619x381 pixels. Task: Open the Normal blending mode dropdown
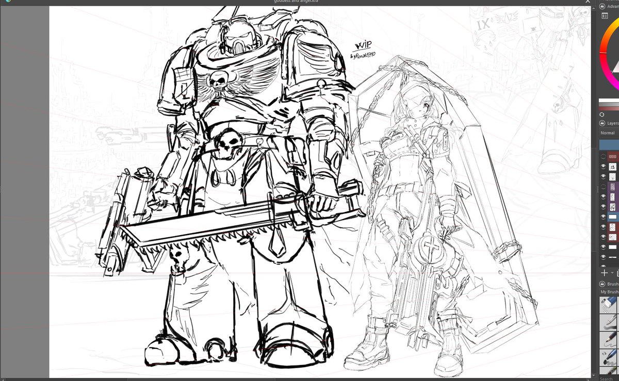pos(609,133)
